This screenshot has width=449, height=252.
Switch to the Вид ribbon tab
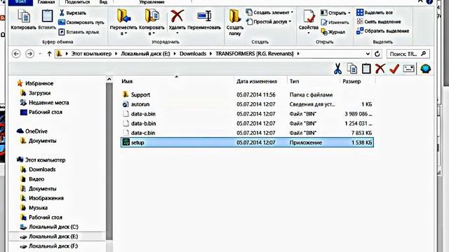point(103,2)
